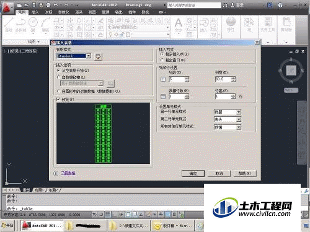The image size is (310, 232).
Task: Click the help search box in title bar
Action: 194,5
